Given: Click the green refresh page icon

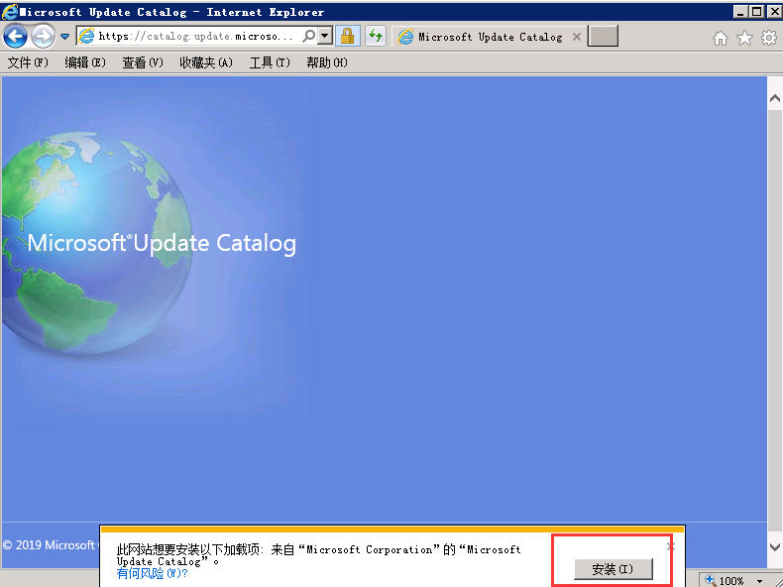Looking at the screenshot, I should (x=376, y=37).
